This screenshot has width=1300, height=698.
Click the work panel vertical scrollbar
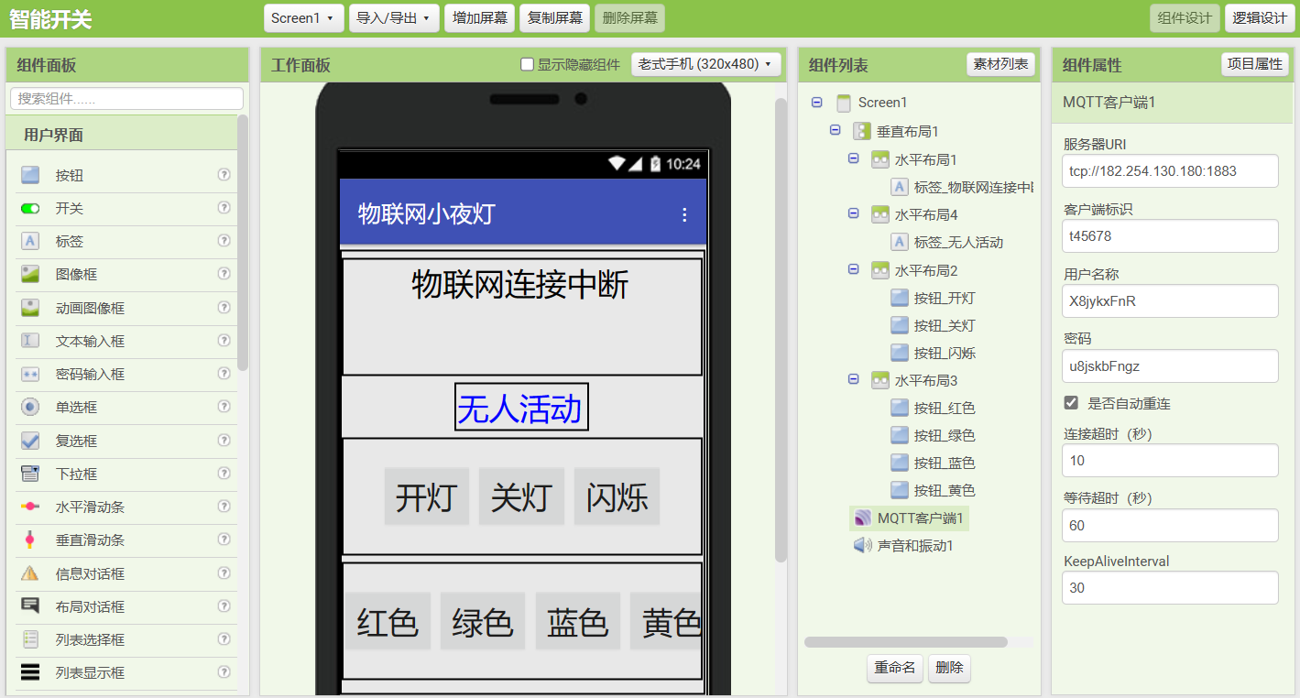(x=781, y=330)
